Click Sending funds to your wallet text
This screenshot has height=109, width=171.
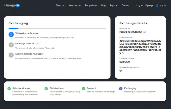29,54
